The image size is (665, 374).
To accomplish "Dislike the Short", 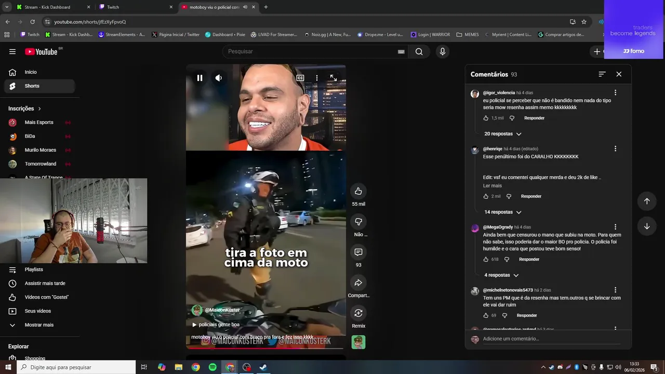I will pyautogui.click(x=358, y=222).
